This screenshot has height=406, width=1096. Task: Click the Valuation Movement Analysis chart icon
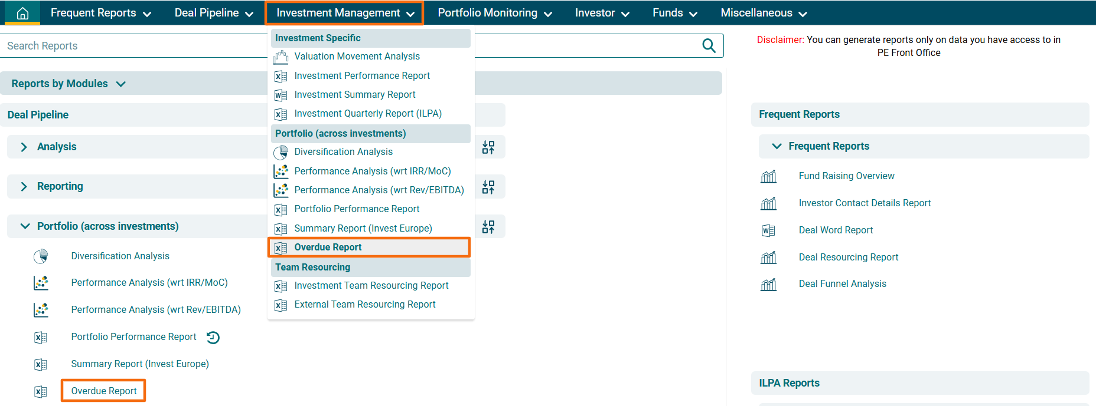pos(281,57)
